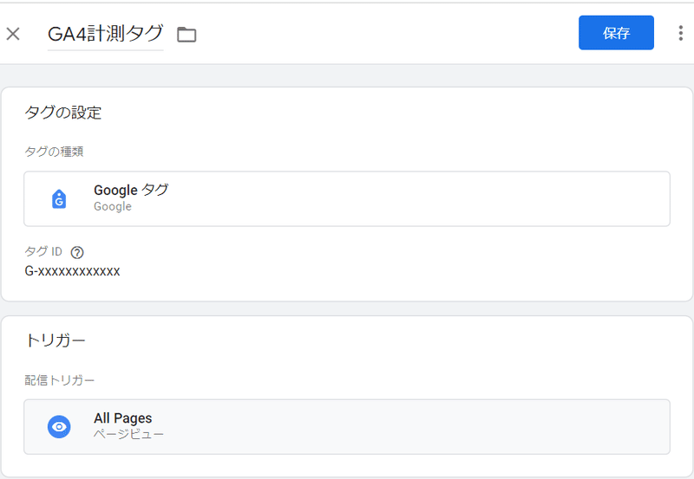Click the Google vendor subtitle text
This screenshot has height=479, width=694.
113,207
